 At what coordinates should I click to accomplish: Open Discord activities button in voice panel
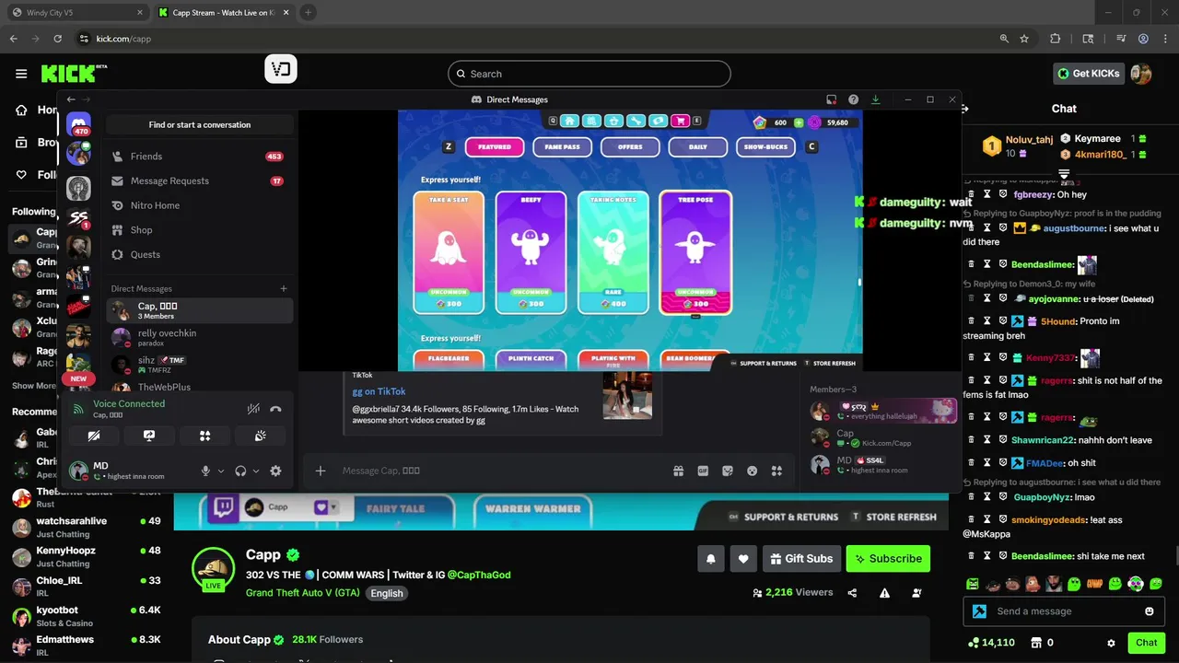coord(205,436)
